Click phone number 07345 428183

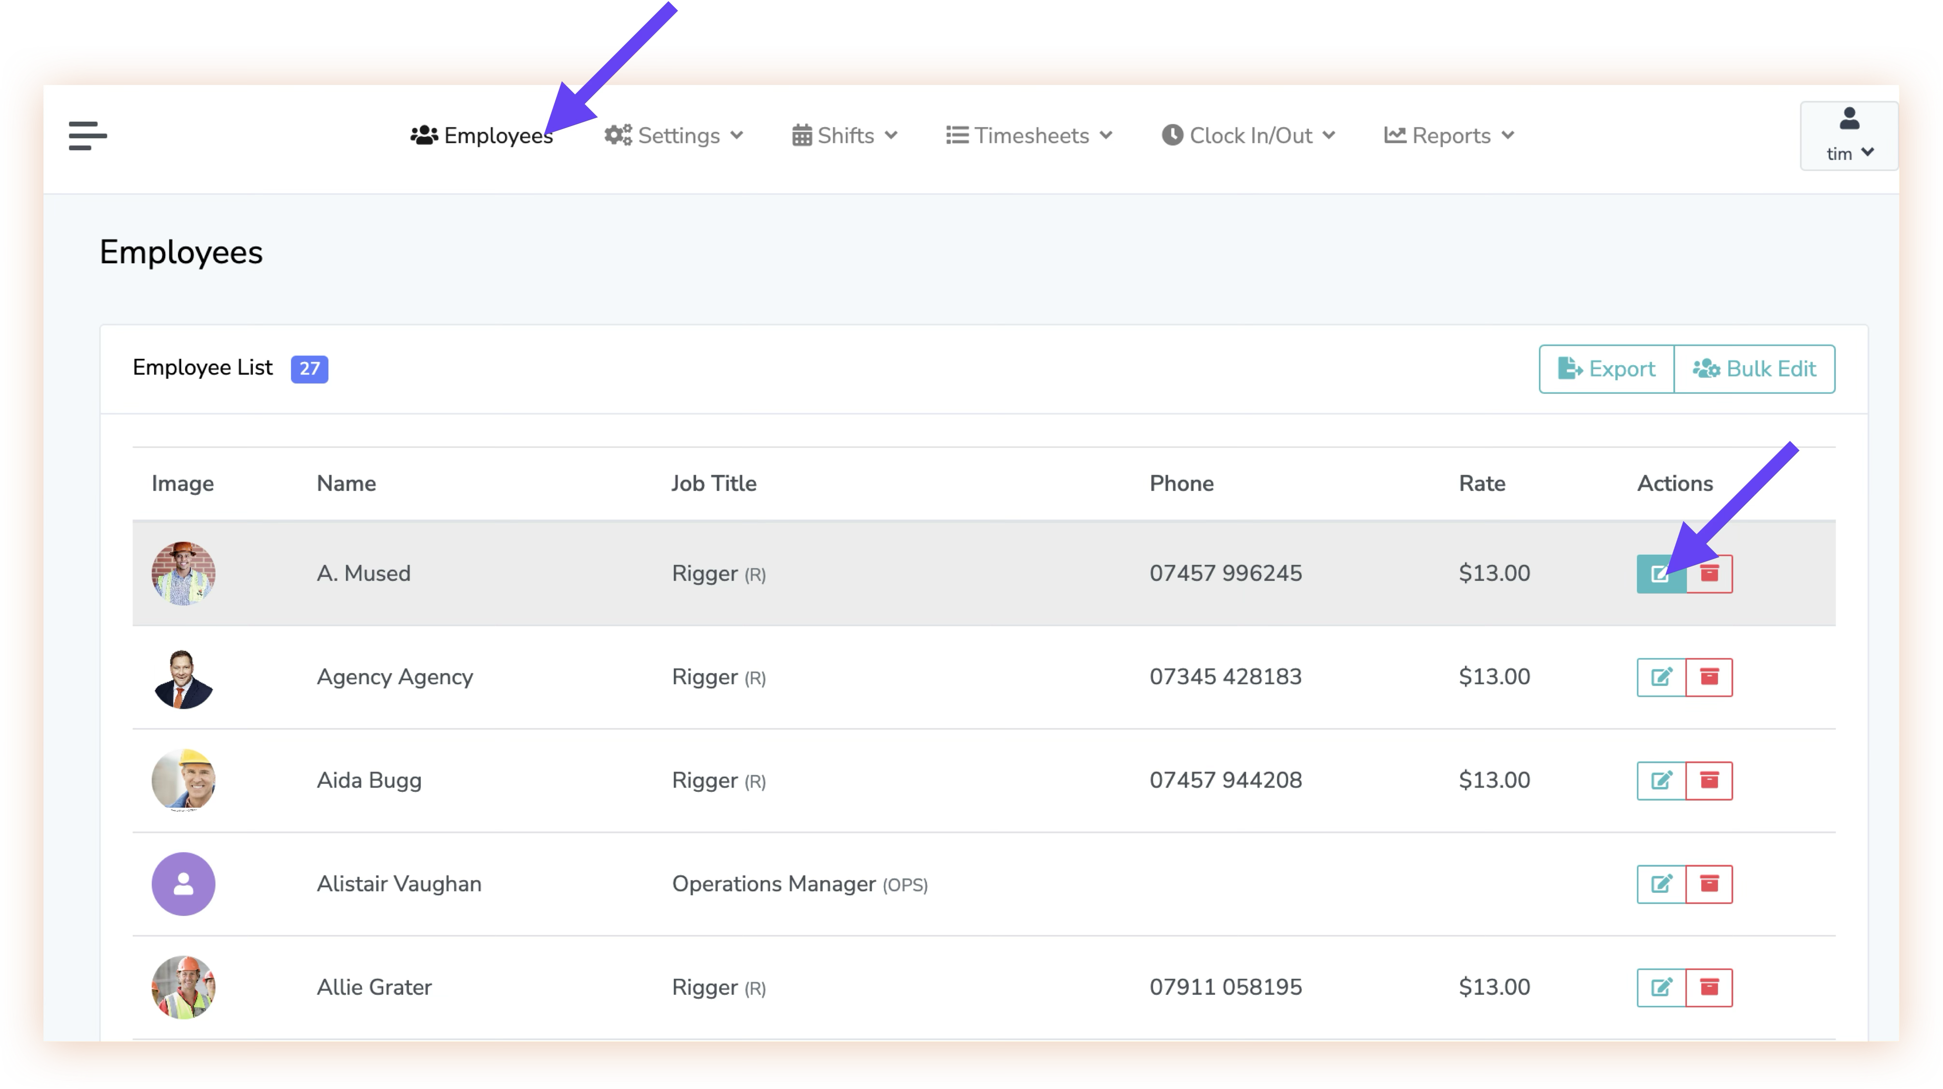click(1226, 676)
